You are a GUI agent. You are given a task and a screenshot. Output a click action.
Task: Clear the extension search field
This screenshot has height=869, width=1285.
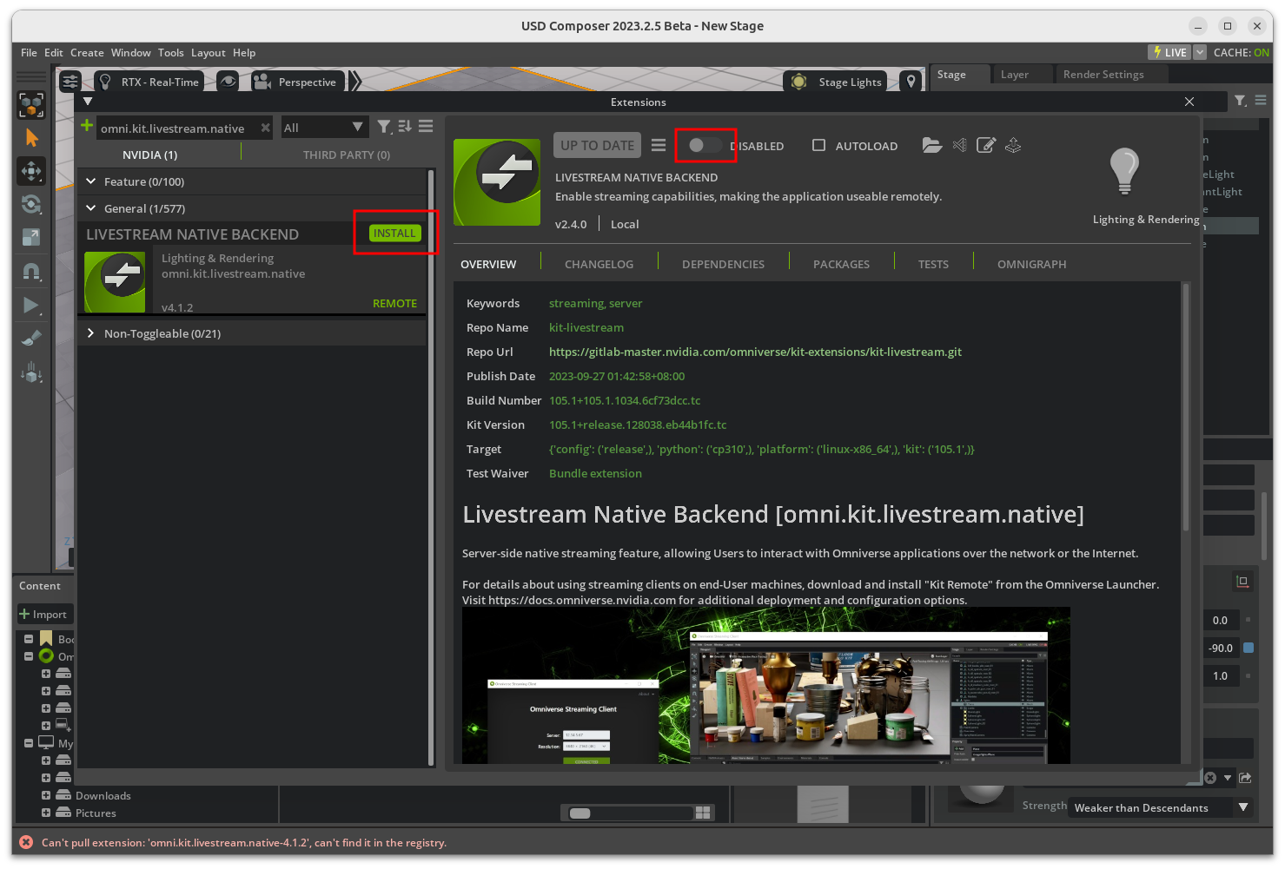point(265,128)
